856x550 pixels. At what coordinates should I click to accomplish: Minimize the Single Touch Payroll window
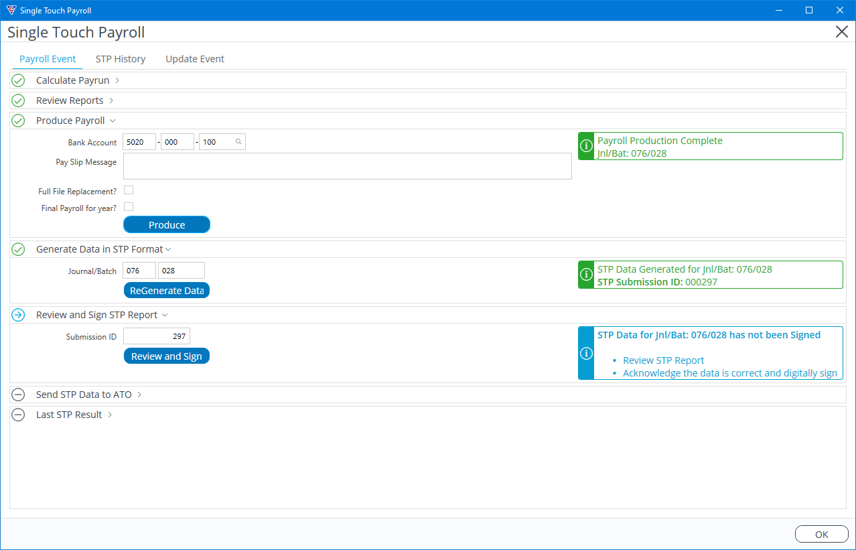tap(779, 10)
